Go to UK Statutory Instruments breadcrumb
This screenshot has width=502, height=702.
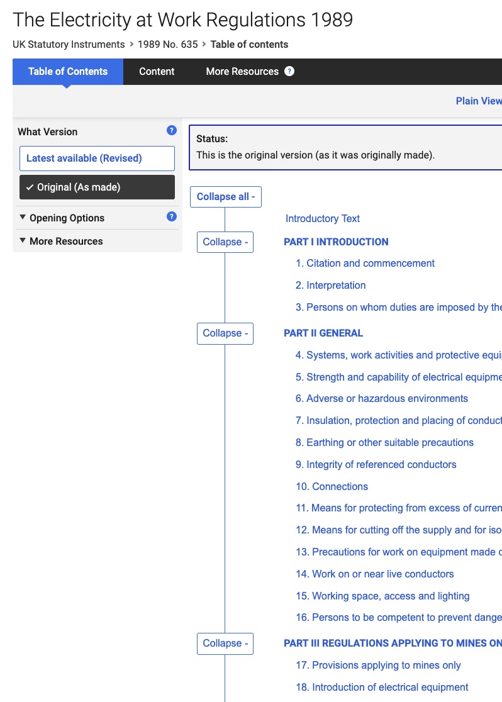69,45
